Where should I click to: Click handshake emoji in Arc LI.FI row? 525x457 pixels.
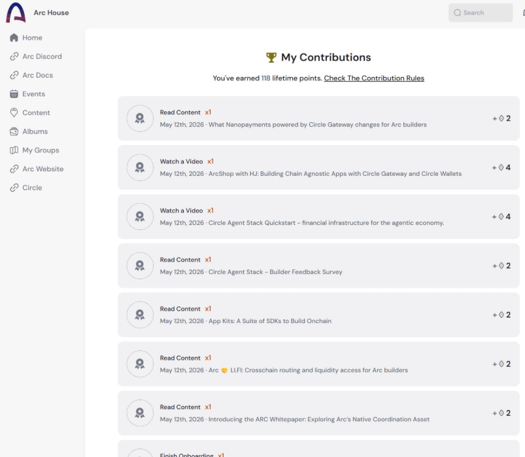pos(224,370)
